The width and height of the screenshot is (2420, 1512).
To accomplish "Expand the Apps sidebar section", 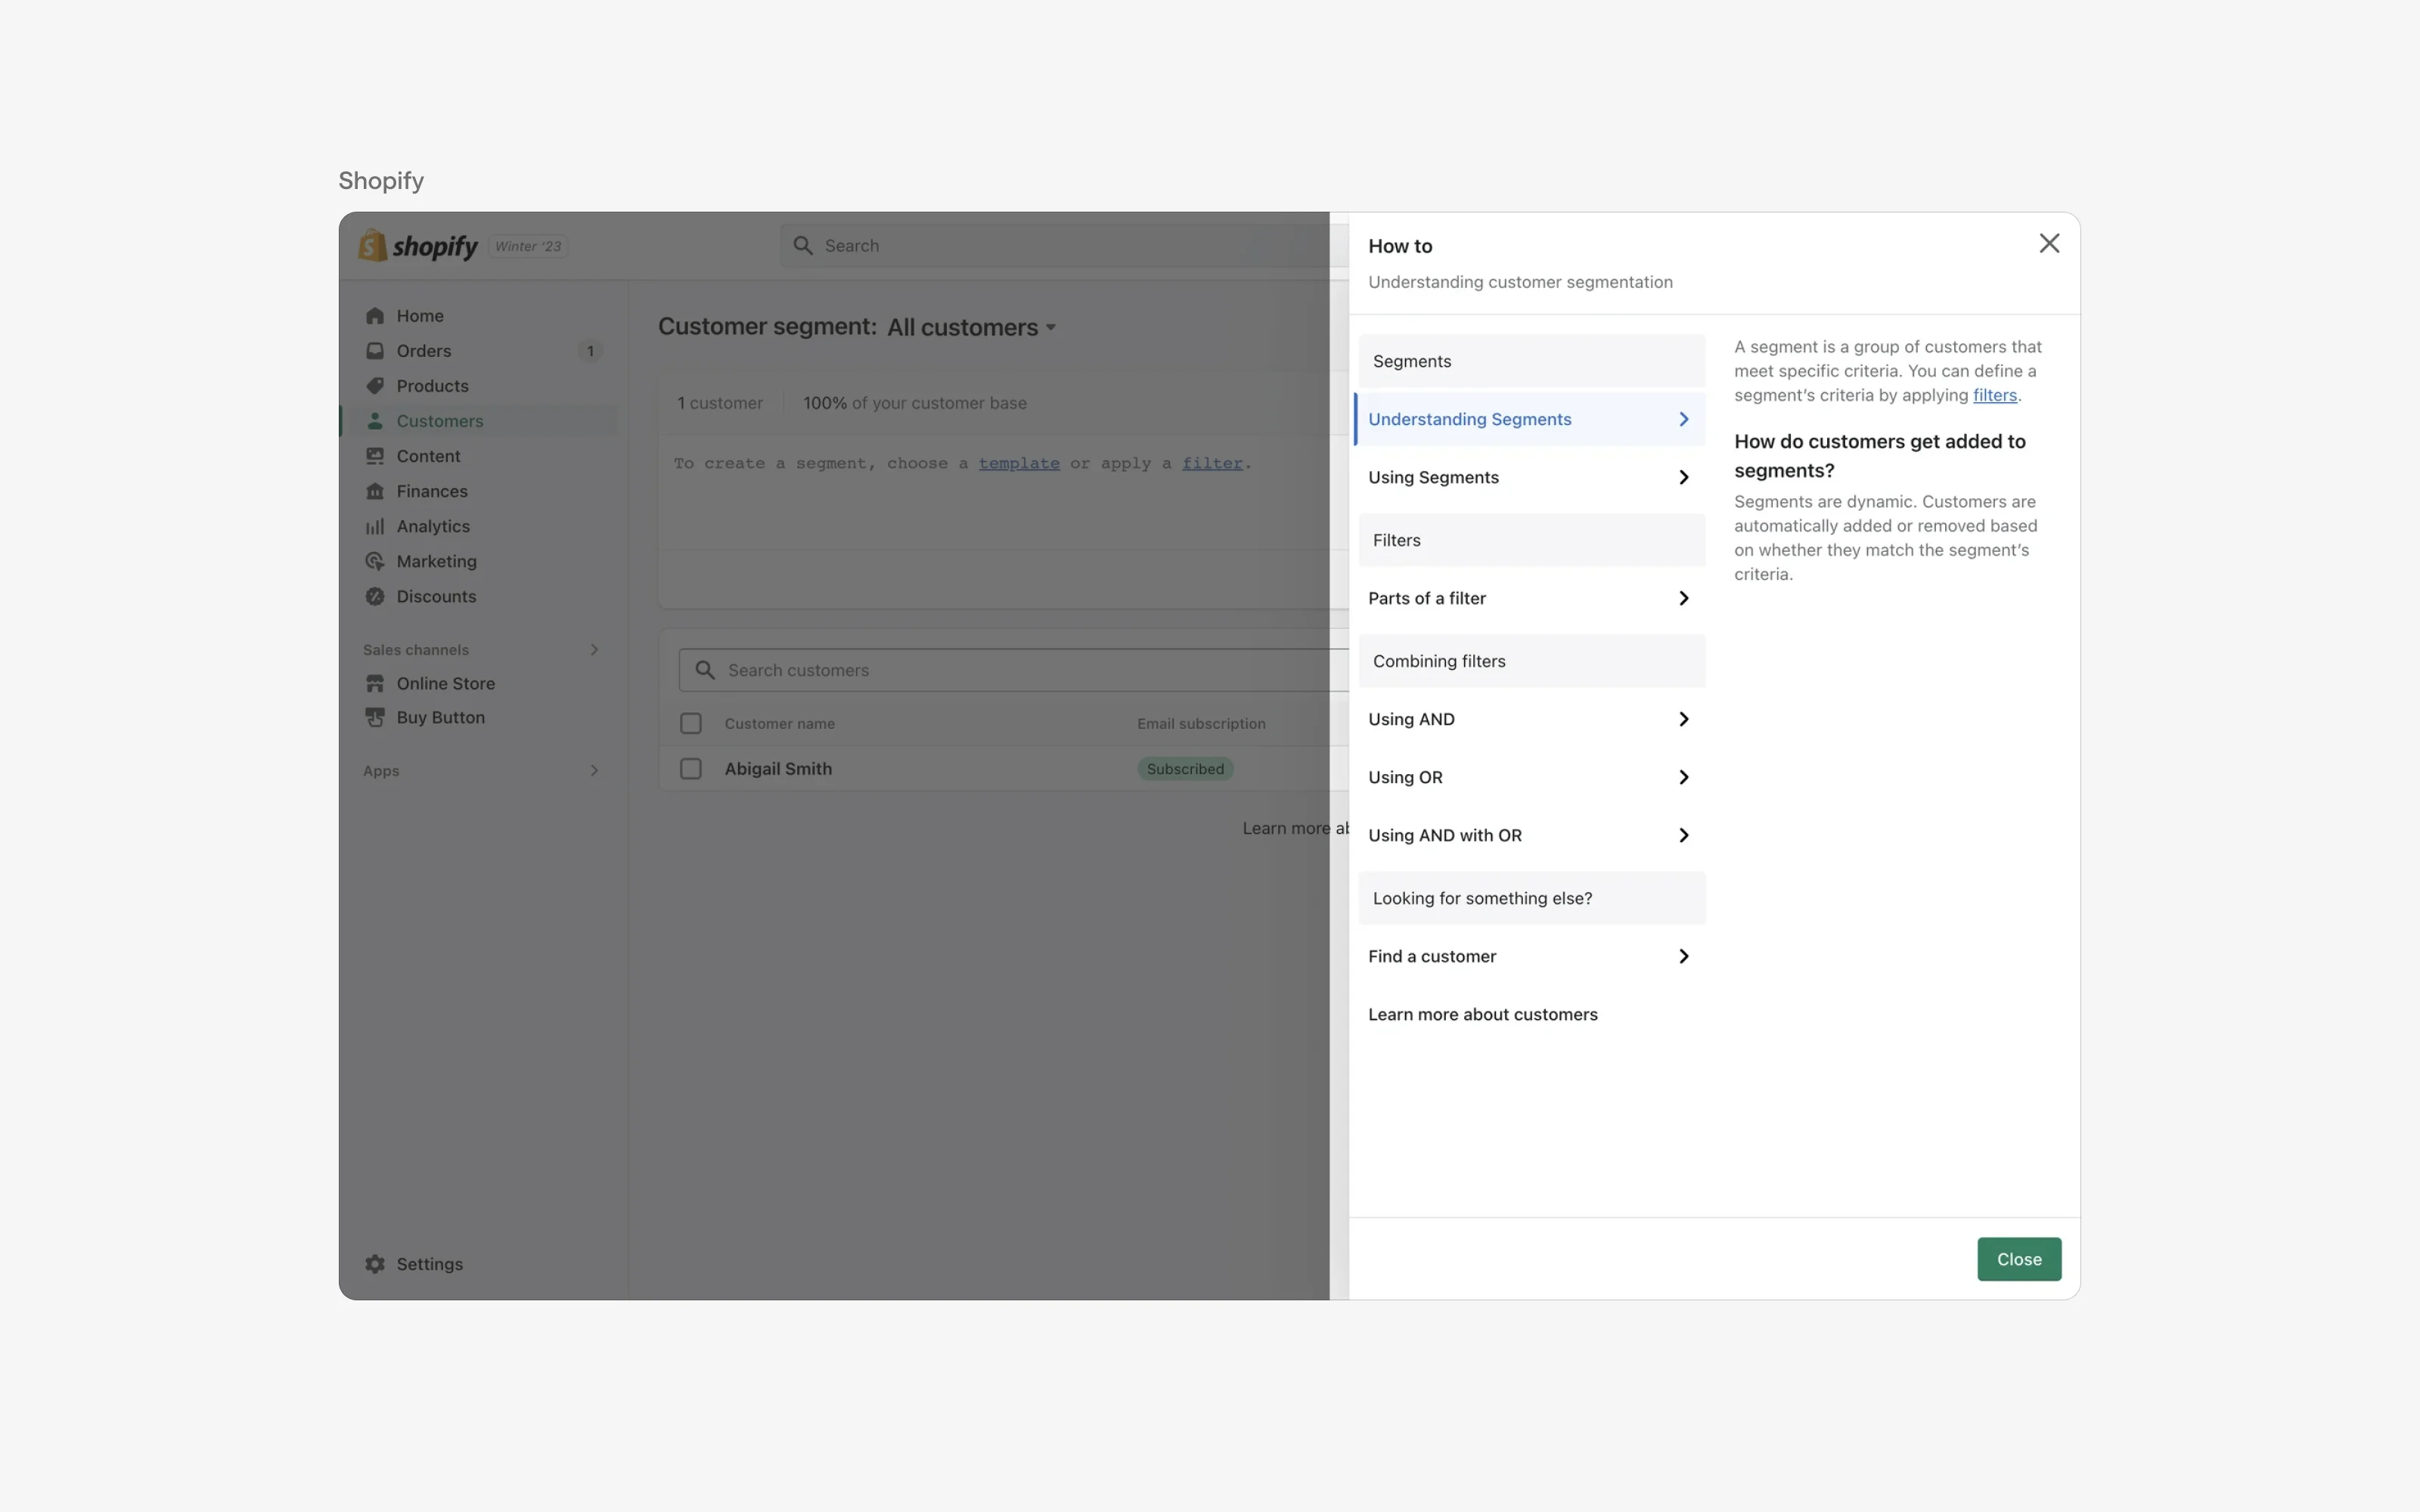I will (594, 770).
